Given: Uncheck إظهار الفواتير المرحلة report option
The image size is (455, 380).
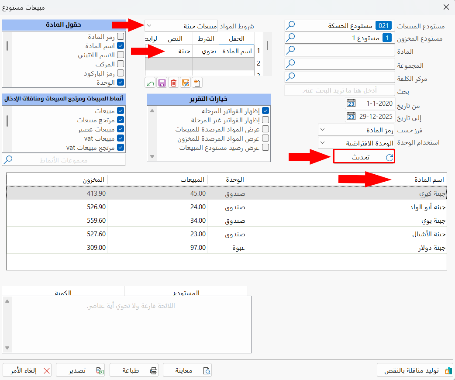Looking at the screenshot, I should [x=266, y=111].
